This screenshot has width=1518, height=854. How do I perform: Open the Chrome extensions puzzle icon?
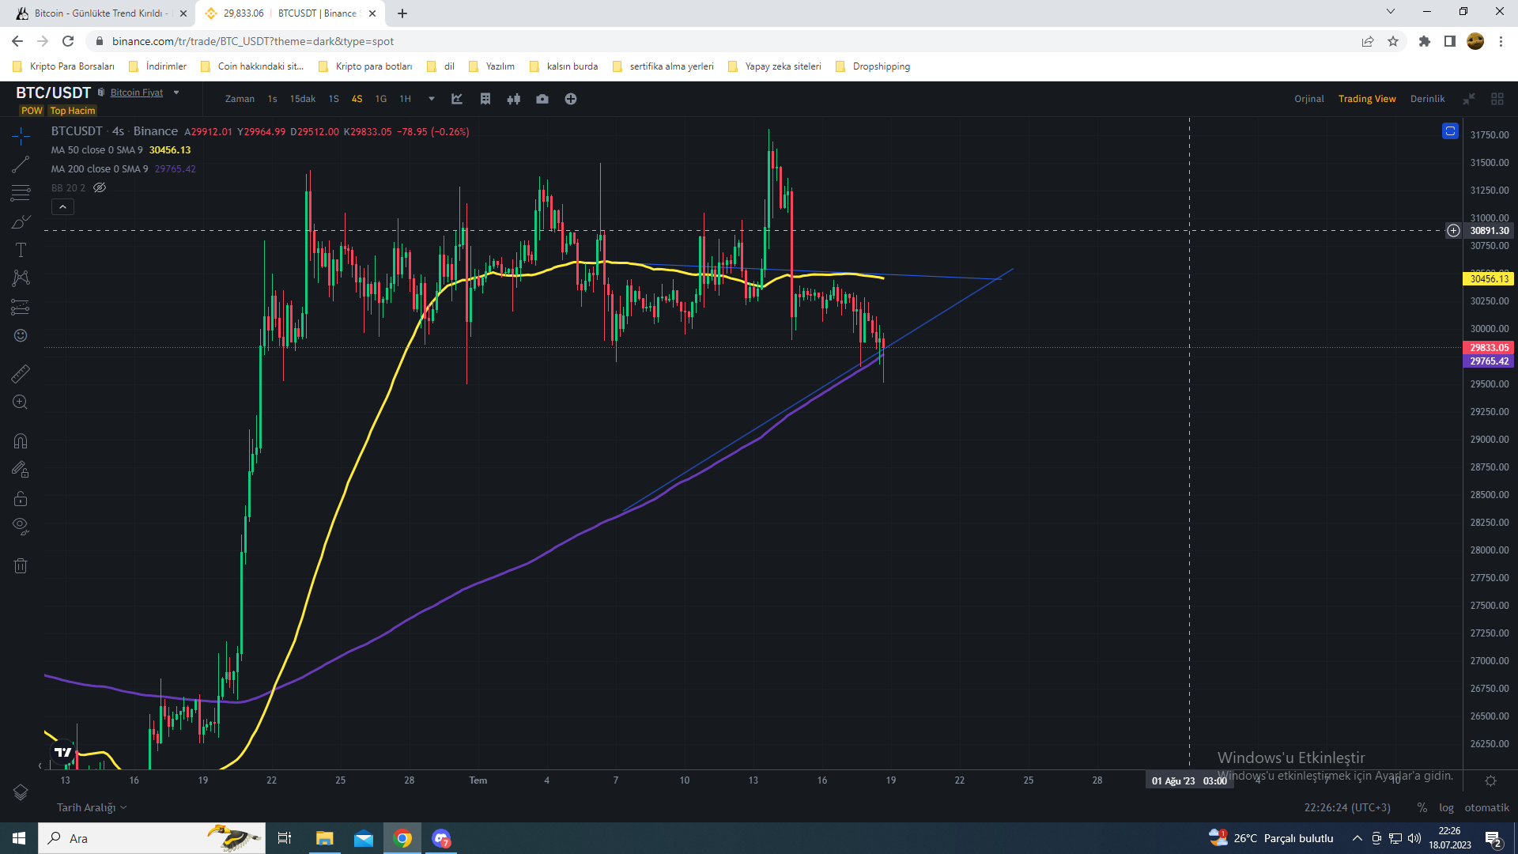click(x=1425, y=41)
